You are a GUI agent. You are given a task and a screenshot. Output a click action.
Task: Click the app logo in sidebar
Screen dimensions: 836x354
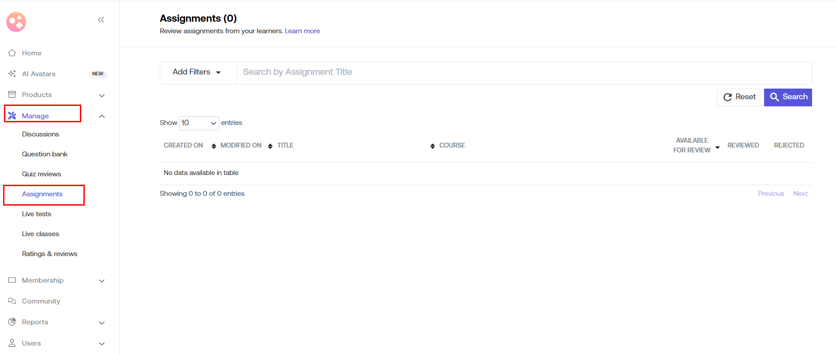pyautogui.click(x=16, y=22)
